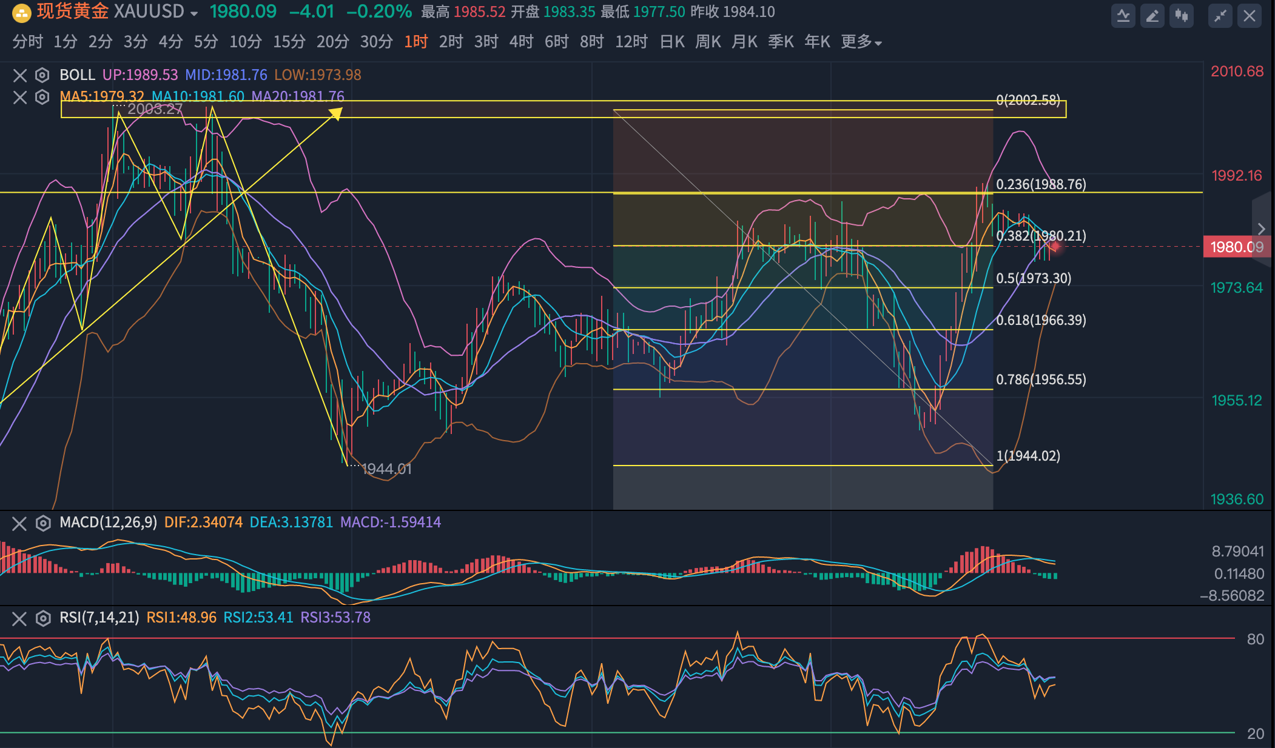Select the Fibonacci 0(2002.58) label
The width and height of the screenshot is (1275, 748).
click(x=1028, y=100)
